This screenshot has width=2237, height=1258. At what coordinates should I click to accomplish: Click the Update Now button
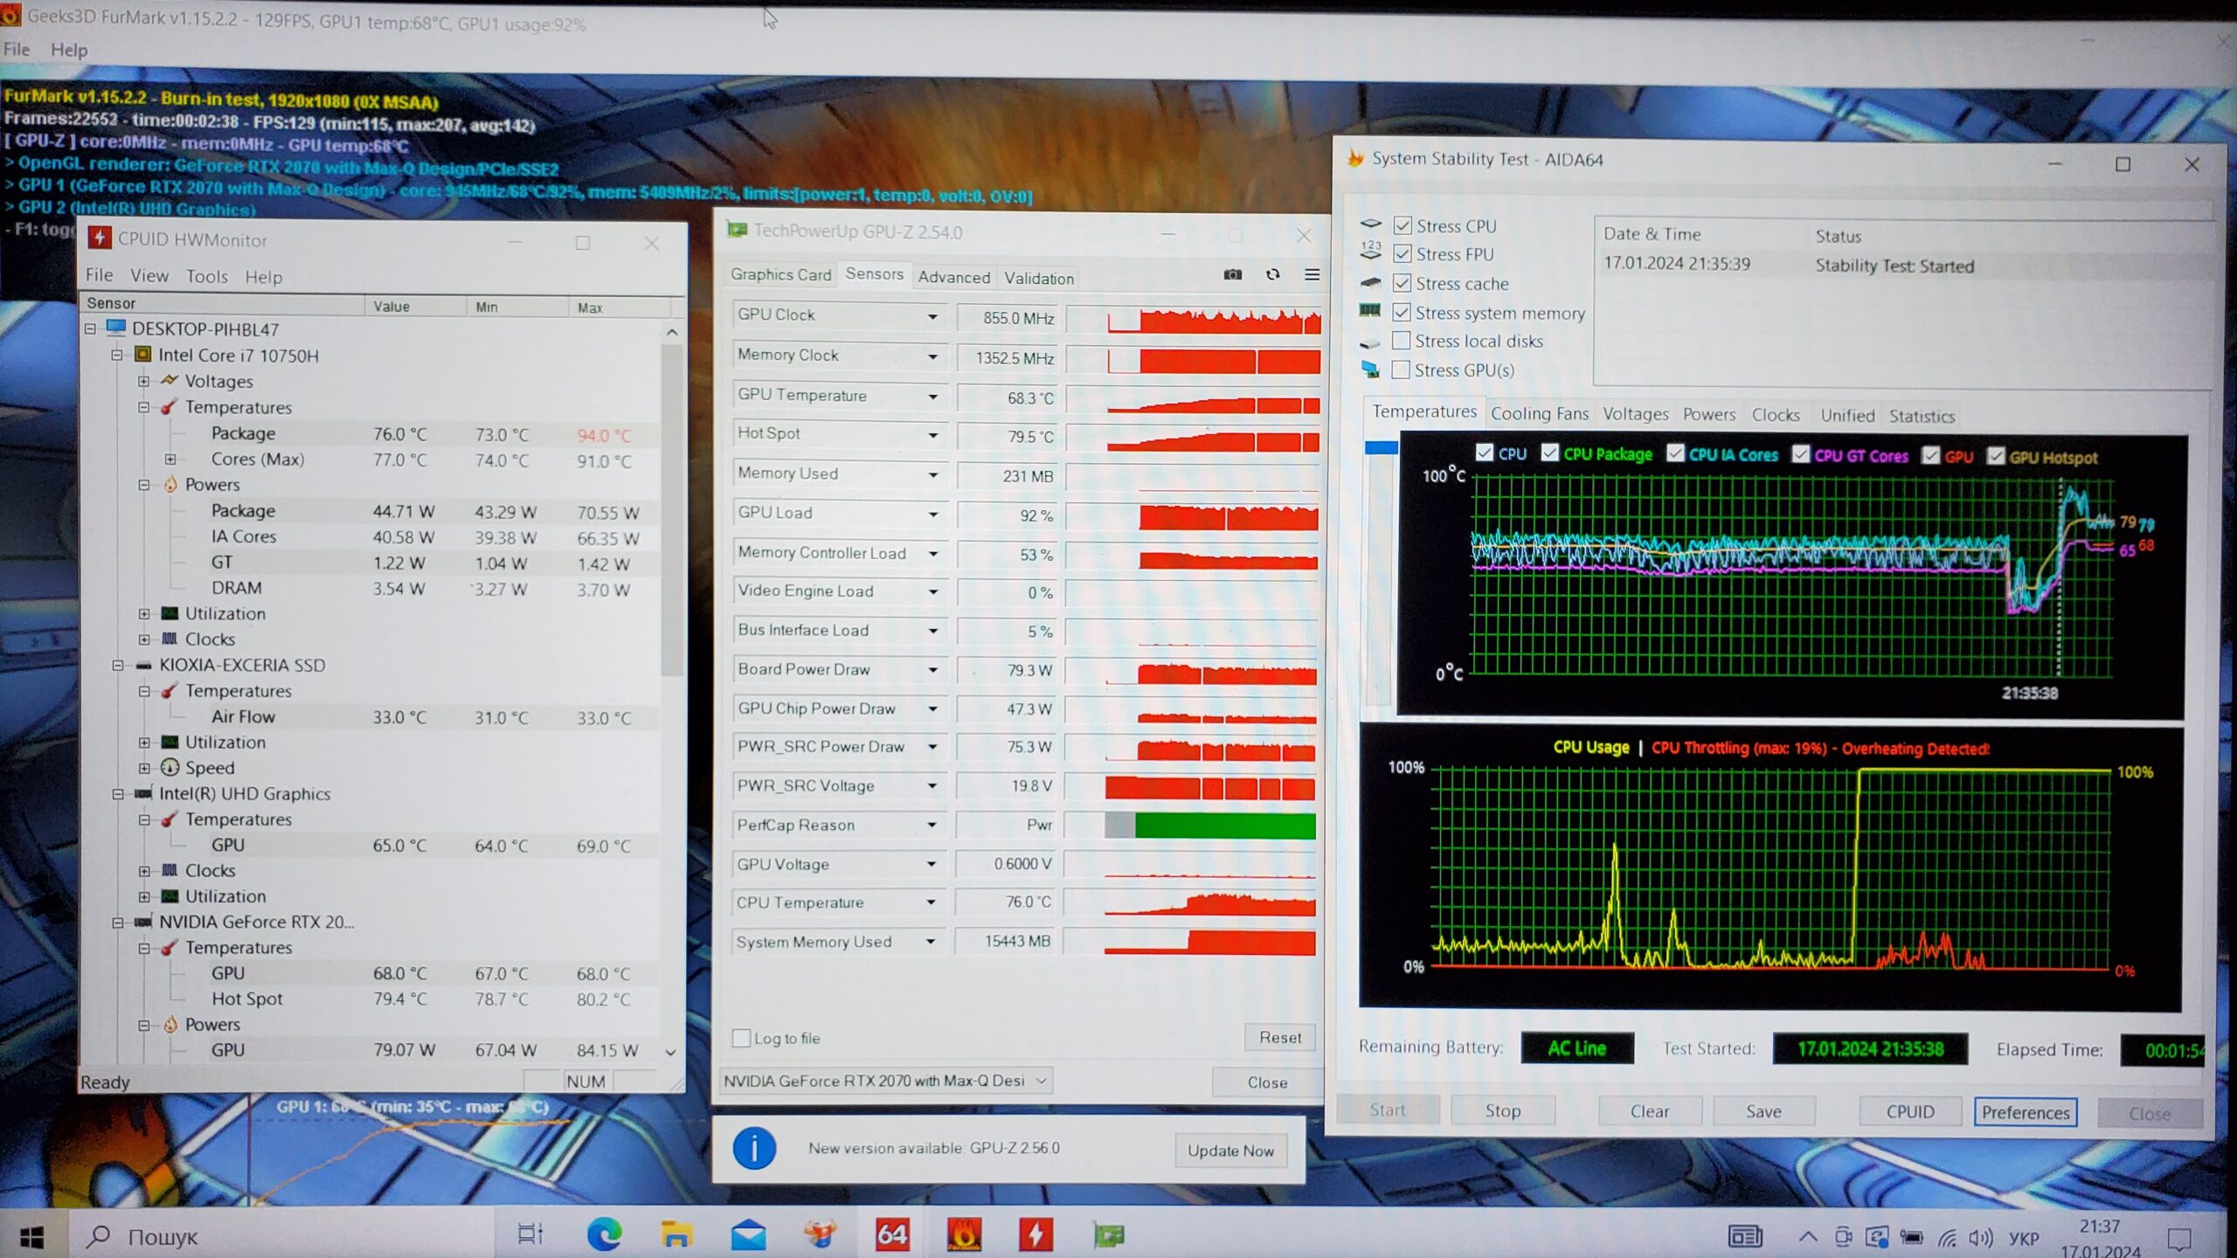[1230, 1151]
